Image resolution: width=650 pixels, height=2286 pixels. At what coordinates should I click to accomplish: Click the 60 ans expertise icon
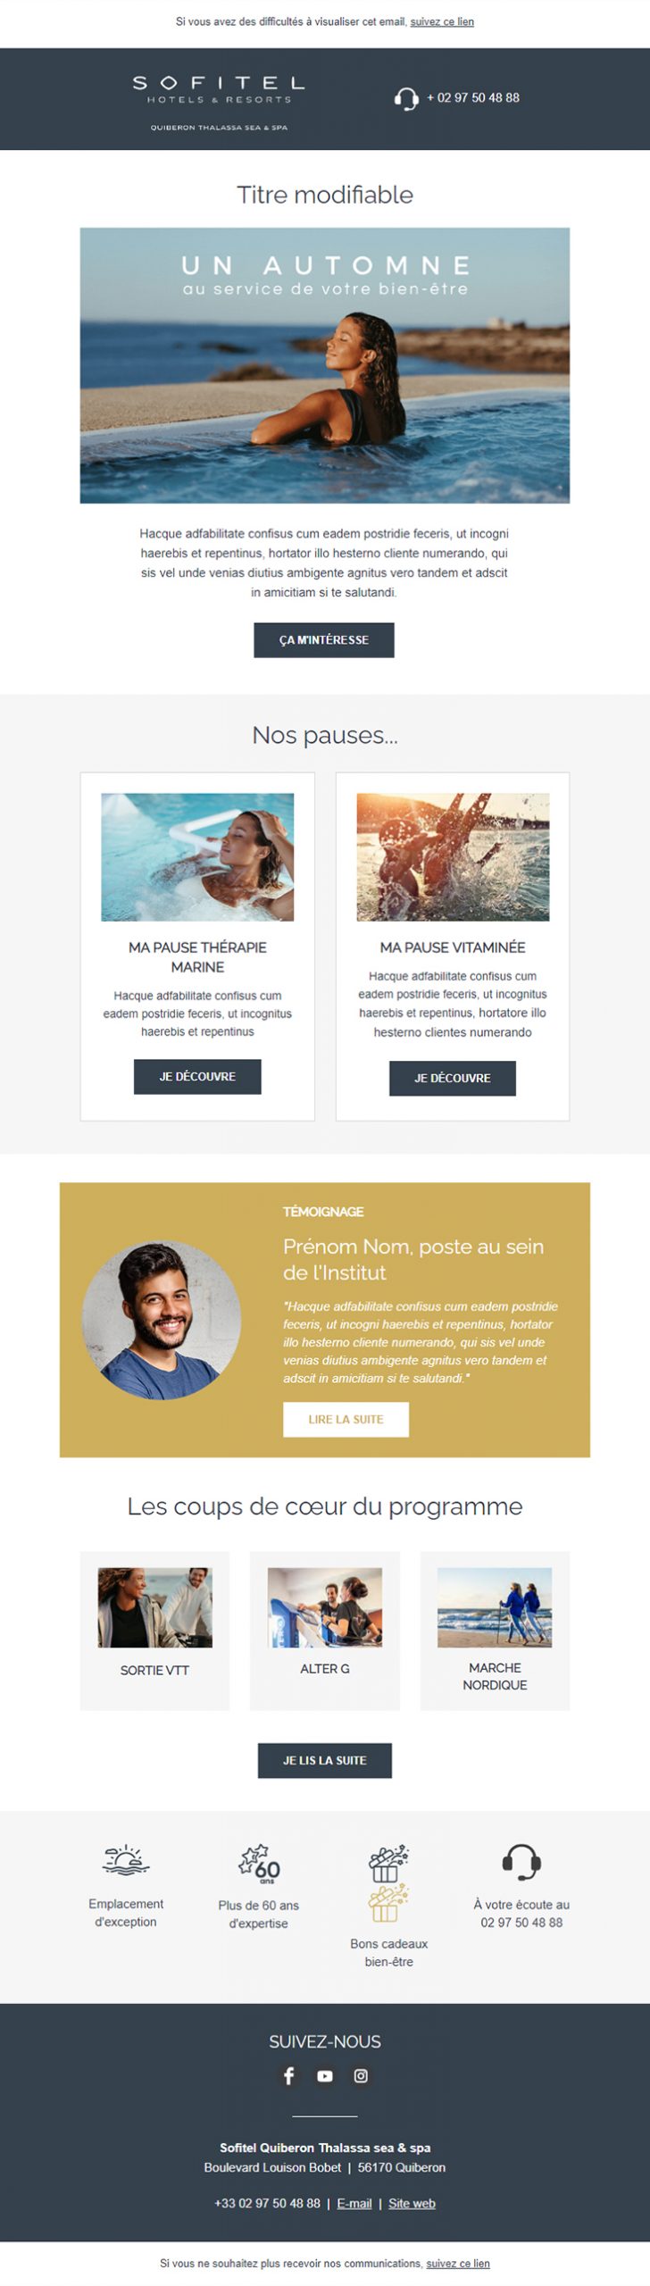coord(259,1864)
